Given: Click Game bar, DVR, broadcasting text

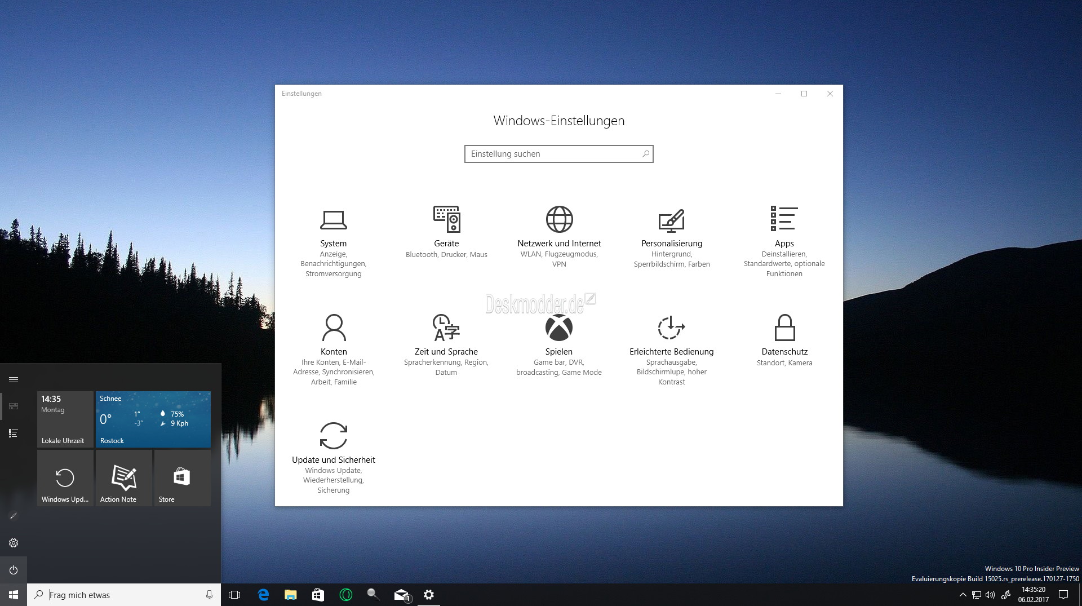Looking at the screenshot, I should click(x=558, y=368).
